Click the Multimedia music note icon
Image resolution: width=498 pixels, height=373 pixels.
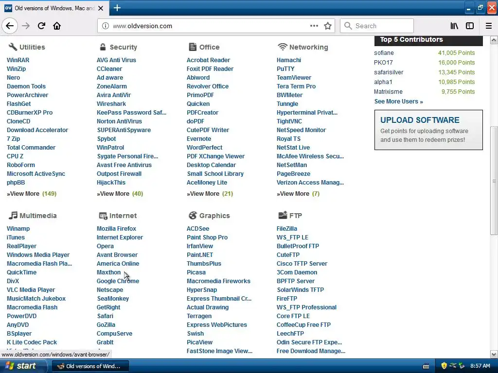[x=13, y=215]
